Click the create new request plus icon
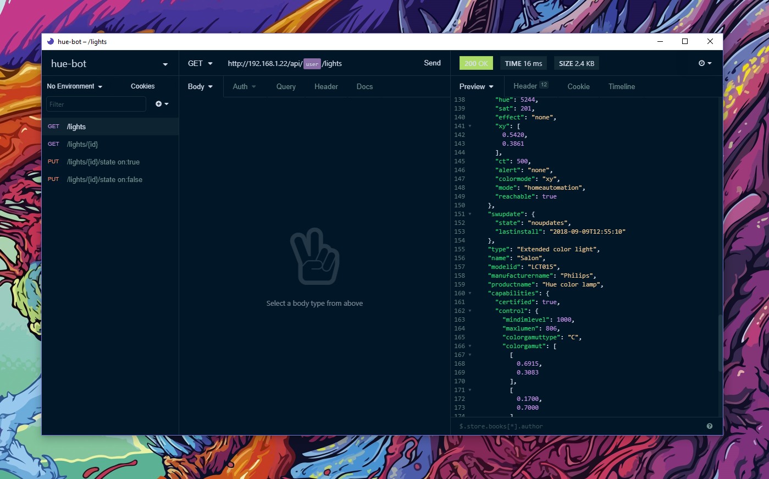 coord(162,104)
